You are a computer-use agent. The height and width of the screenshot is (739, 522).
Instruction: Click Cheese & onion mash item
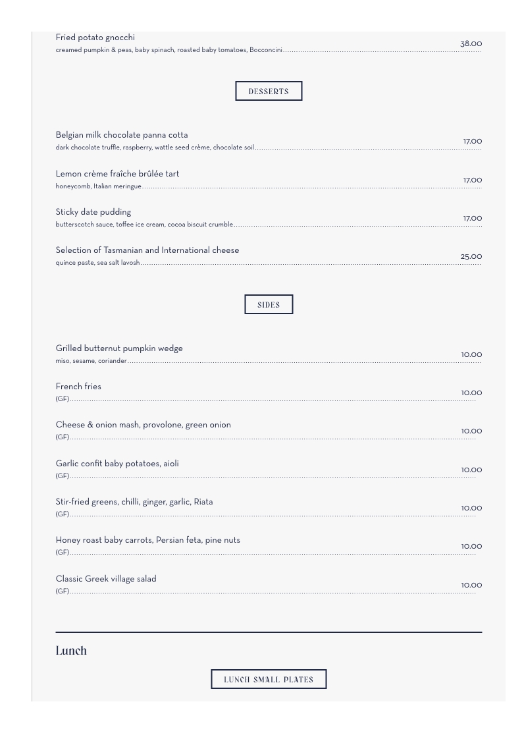[143, 425]
